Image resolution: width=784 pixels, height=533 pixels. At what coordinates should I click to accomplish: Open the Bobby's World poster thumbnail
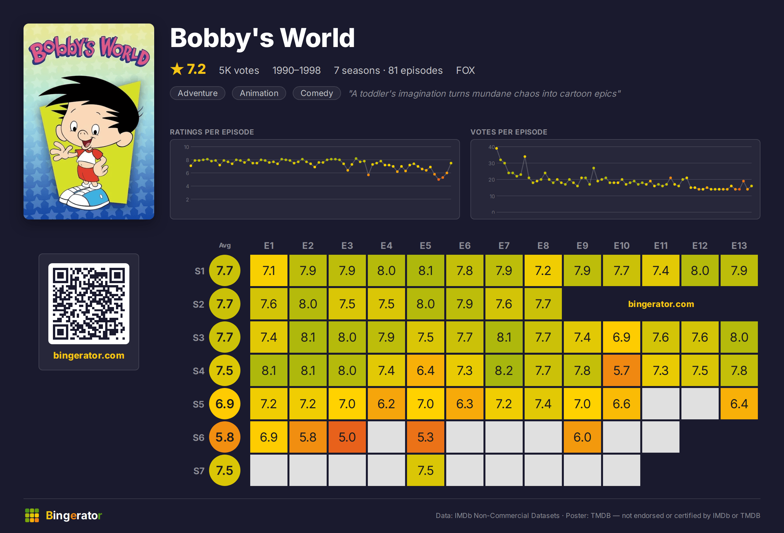click(x=89, y=121)
